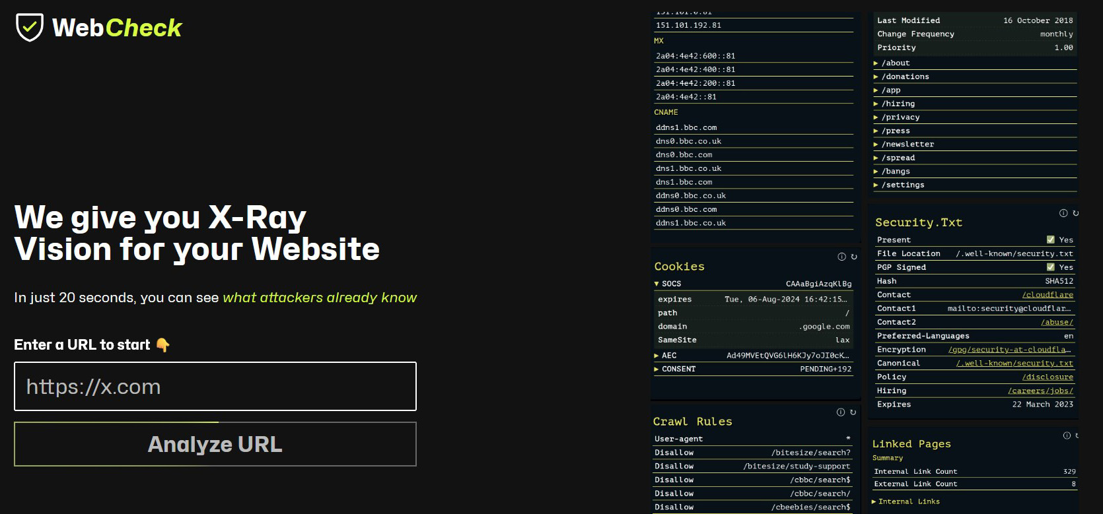The width and height of the screenshot is (1103, 514).
Task: Click the Contact1 mailto security address
Action: [1009, 308]
